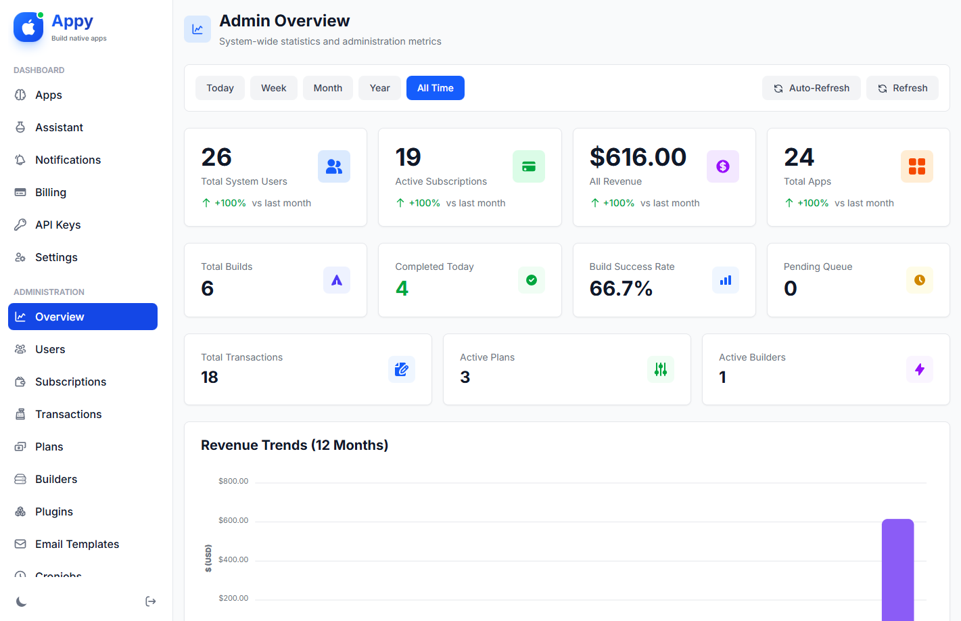Image resolution: width=961 pixels, height=621 pixels.
Task: Select the Apps icon in the sidebar
Action: (x=21, y=95)
